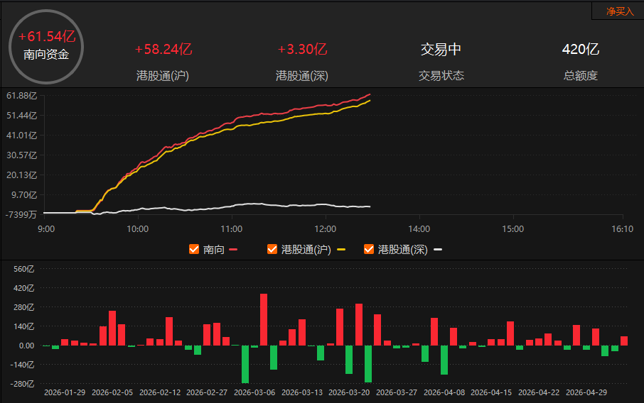
Task: Click the 0.00 bar chart axis label
Action: [x=26, y=346]
